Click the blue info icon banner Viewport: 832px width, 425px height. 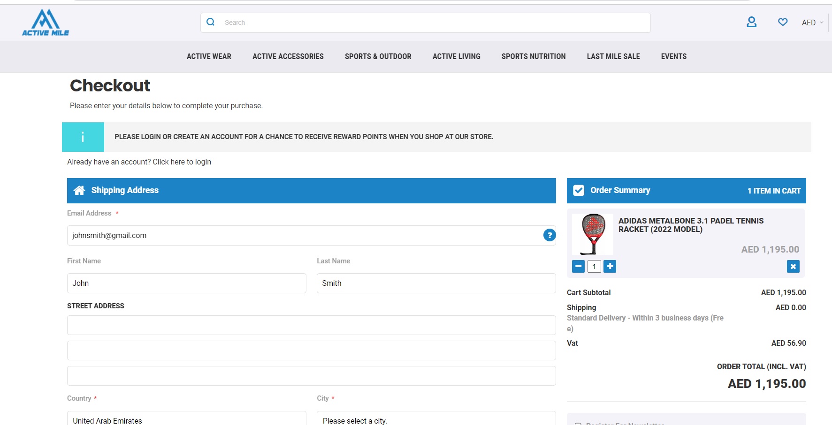[x=83, y=137]
